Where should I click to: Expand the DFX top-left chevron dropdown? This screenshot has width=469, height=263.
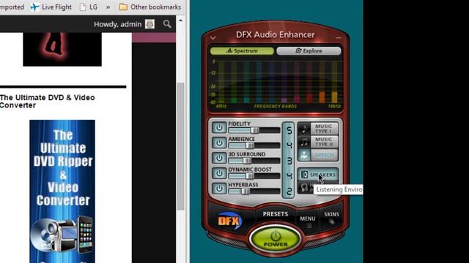point(213,38)
